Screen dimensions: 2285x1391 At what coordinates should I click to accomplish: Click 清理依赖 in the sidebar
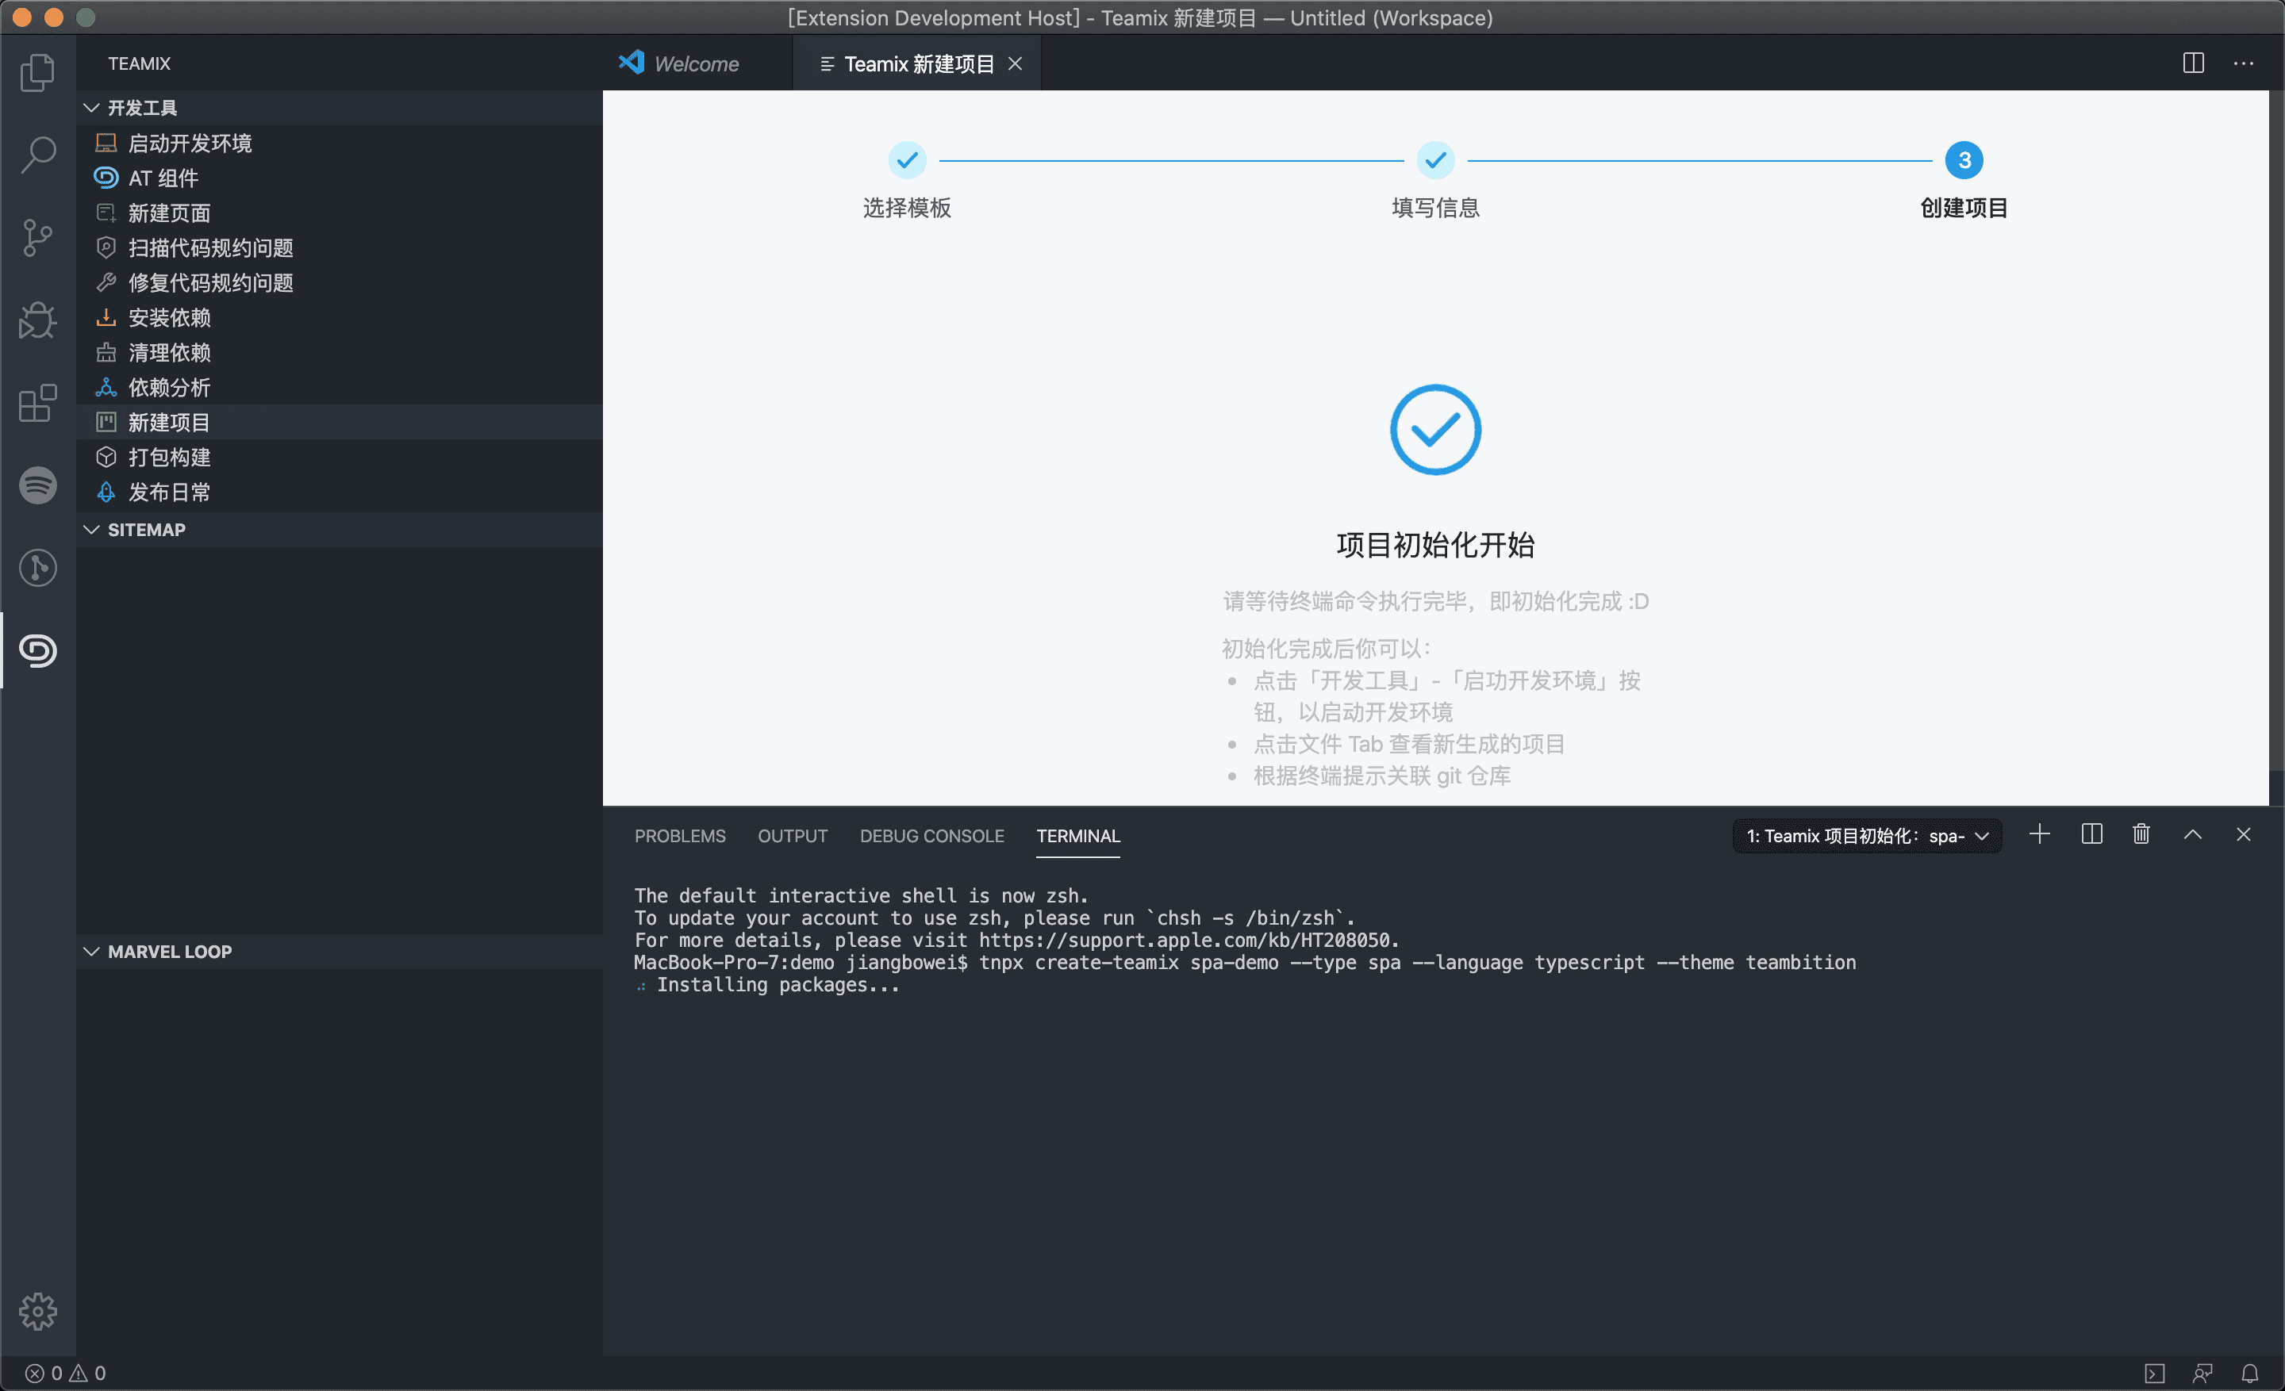(340, 352)
